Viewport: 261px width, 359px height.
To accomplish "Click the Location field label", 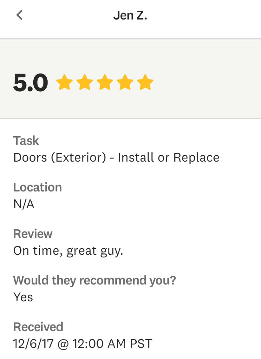I will [x=37, y=187].
